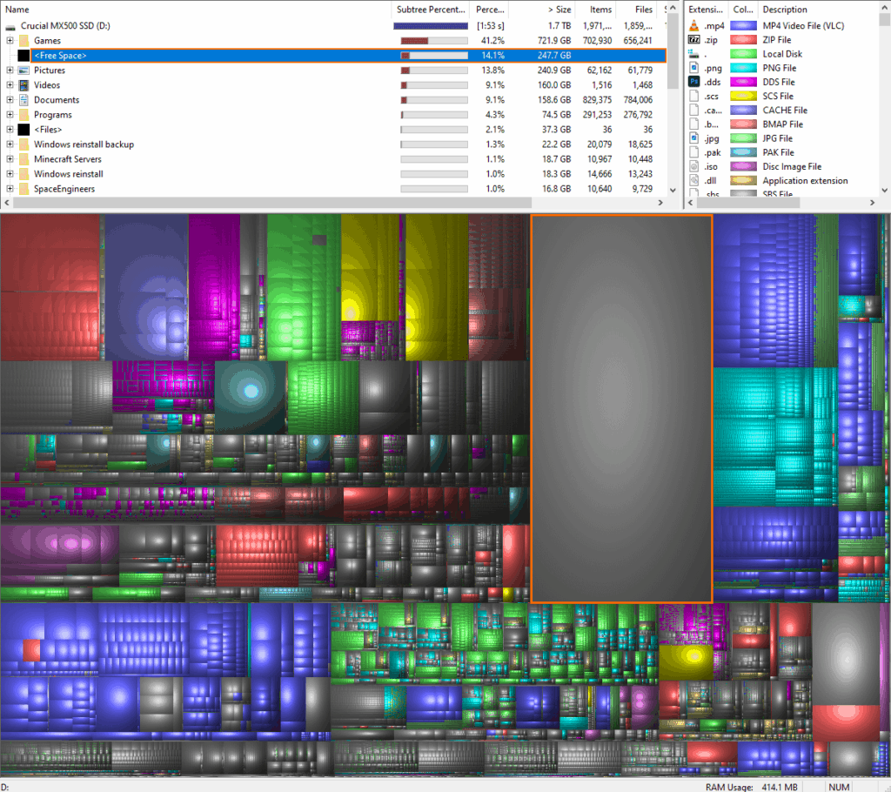Click the .jpg file type icon

pos(693,138)
